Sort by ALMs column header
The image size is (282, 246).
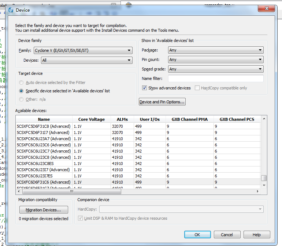122,119
